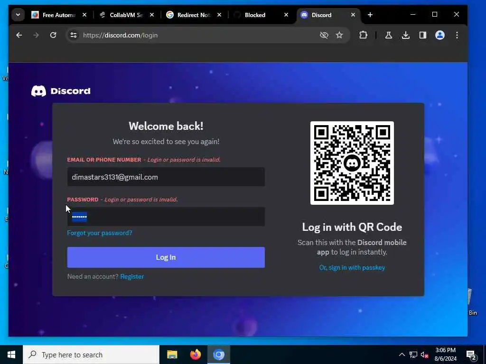Focus the password field

(166, 217)
